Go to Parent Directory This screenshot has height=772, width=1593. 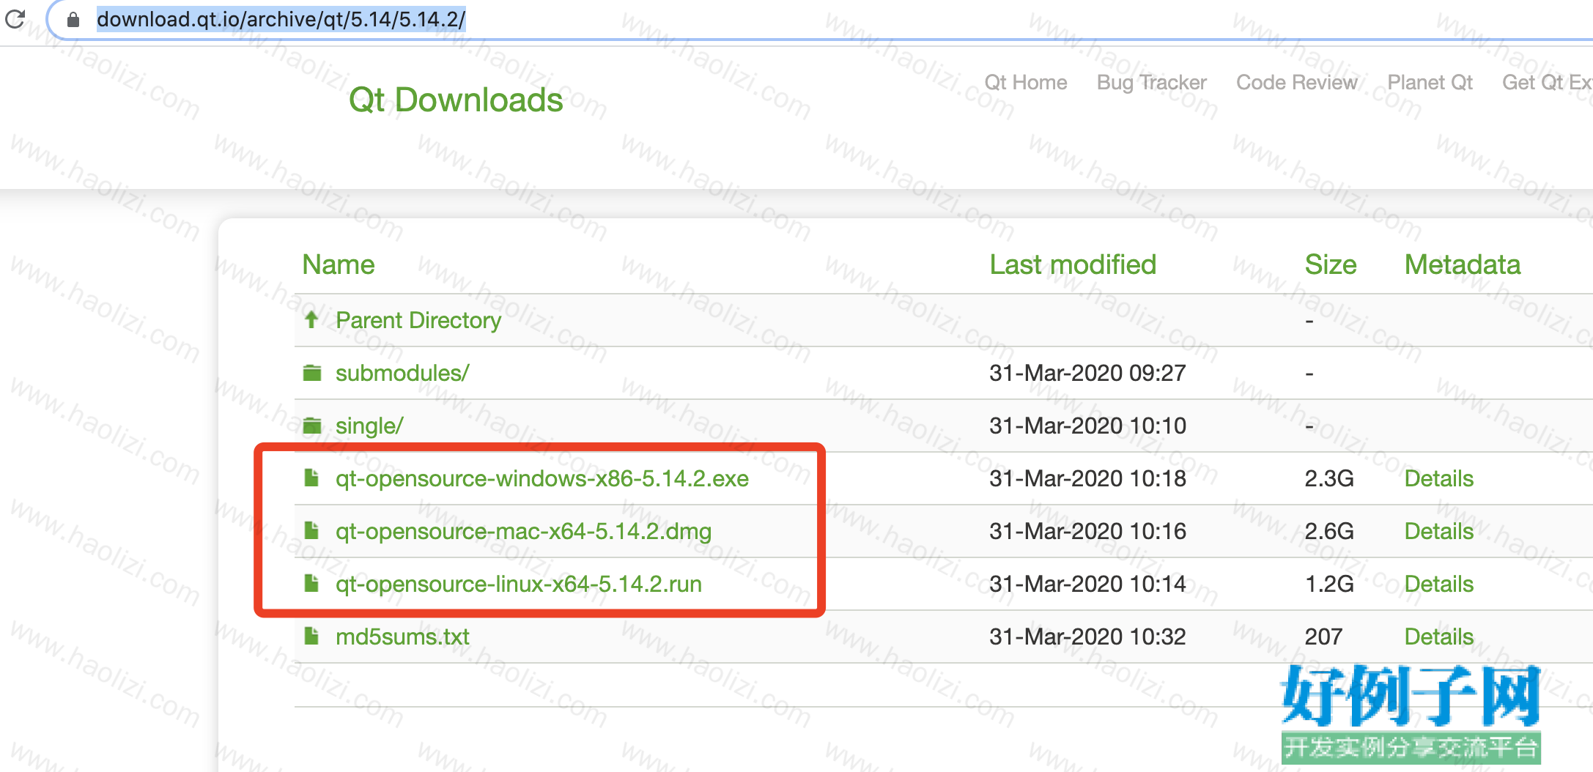(x=418, y=321)
